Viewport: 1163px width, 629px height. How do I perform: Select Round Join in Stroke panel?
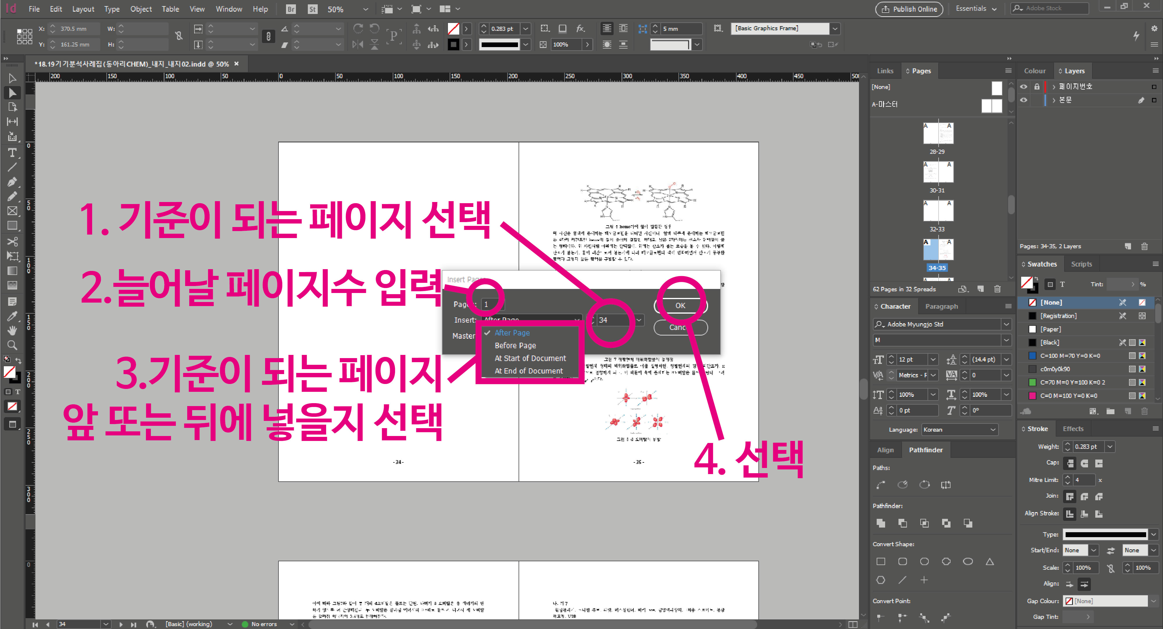click(x=1085, y=497)
